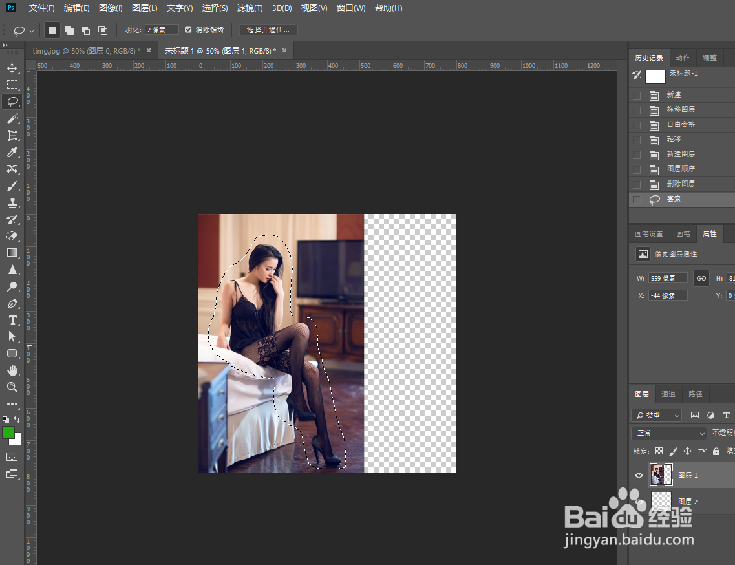Close the 未标题-1 document tab
Image resolution: width=735 pixels, height=565 pixels.
point(284,50)
